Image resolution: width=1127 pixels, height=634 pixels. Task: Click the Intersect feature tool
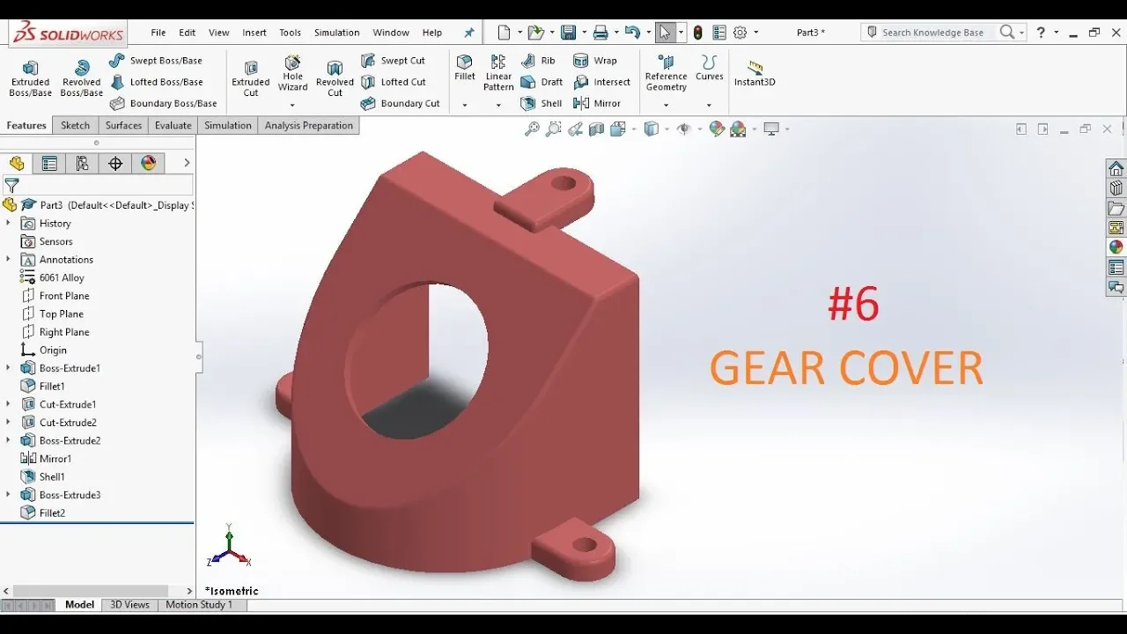click(602, 82)
